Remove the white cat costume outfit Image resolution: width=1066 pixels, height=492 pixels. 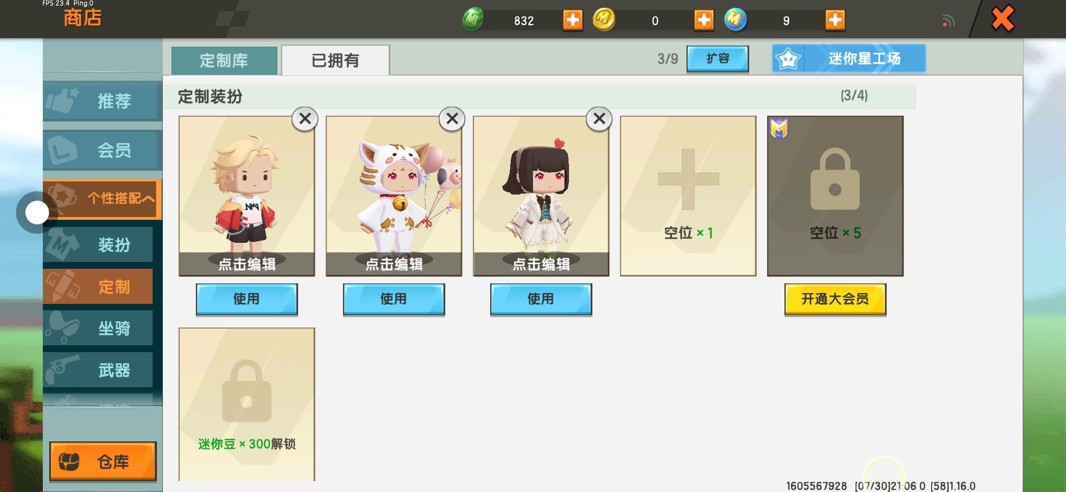(x=452, y=119)
